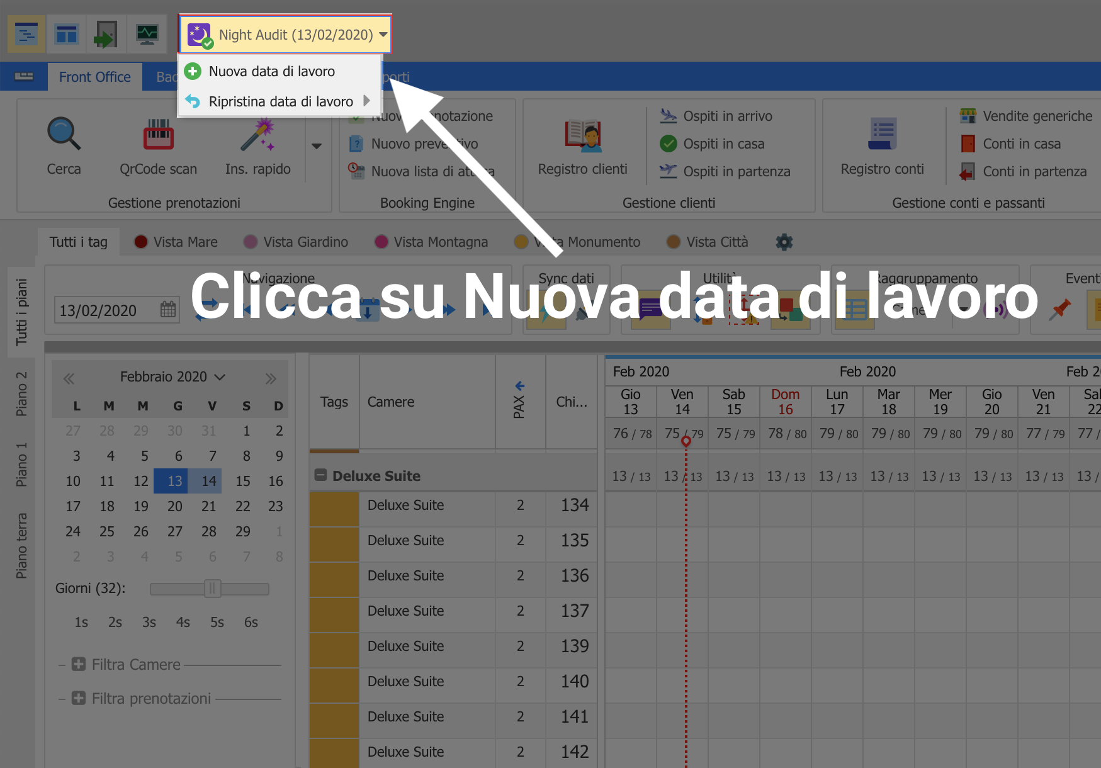Go to next month in calendar
The height and width of the screenshot is (768, 1101).
[x=271, y=378]
